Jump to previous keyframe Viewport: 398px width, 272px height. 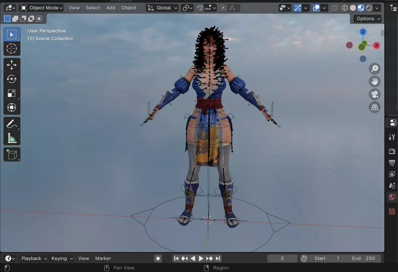[184, 258]
